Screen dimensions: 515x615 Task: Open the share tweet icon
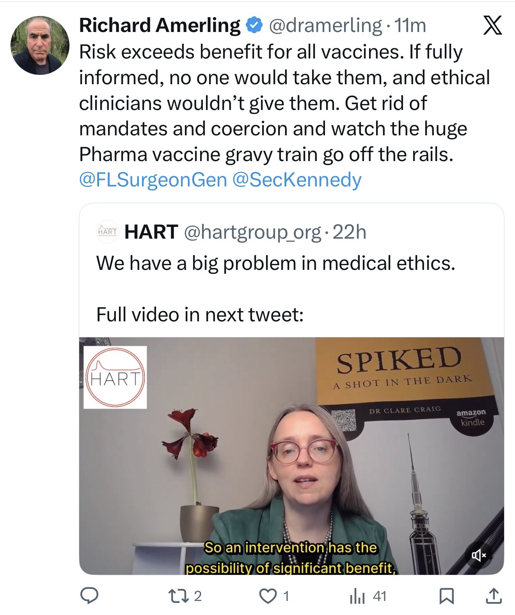click(493, 596)
